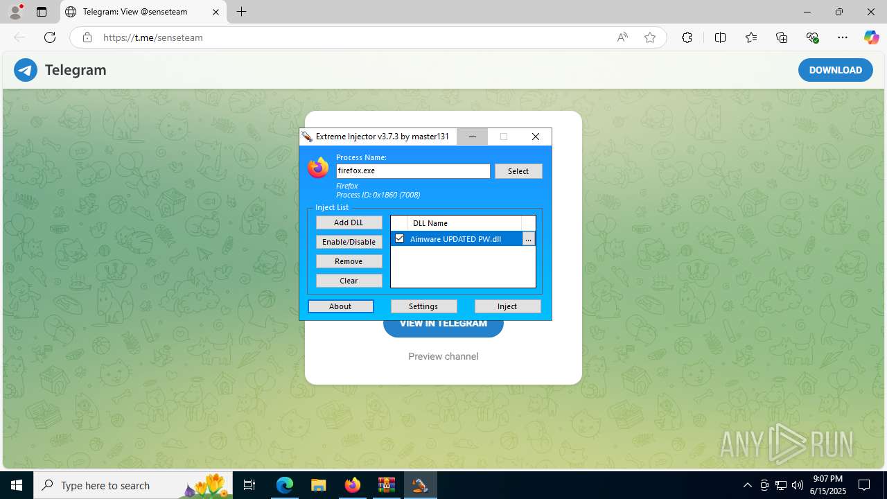Open Copilot in Edge sidebar
The width and height of the screenshot is (887, 499).
871,37
